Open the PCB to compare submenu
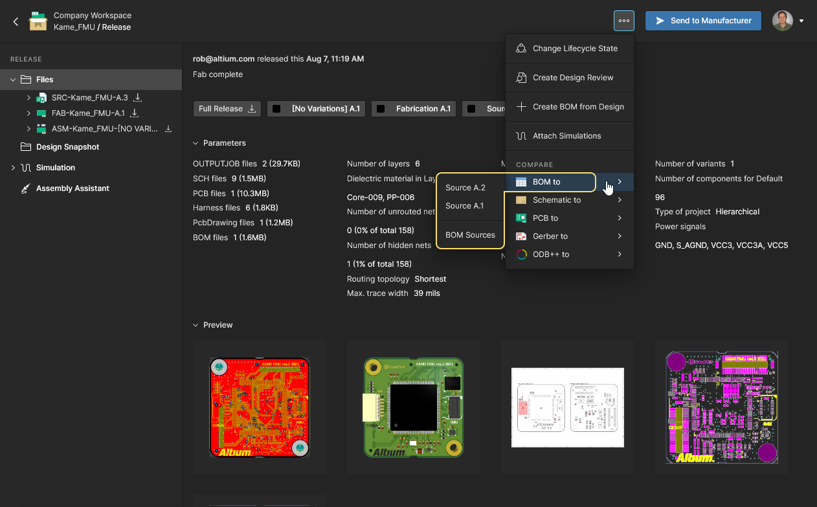This screenshot has height=507, width=817. coord(569,218)
